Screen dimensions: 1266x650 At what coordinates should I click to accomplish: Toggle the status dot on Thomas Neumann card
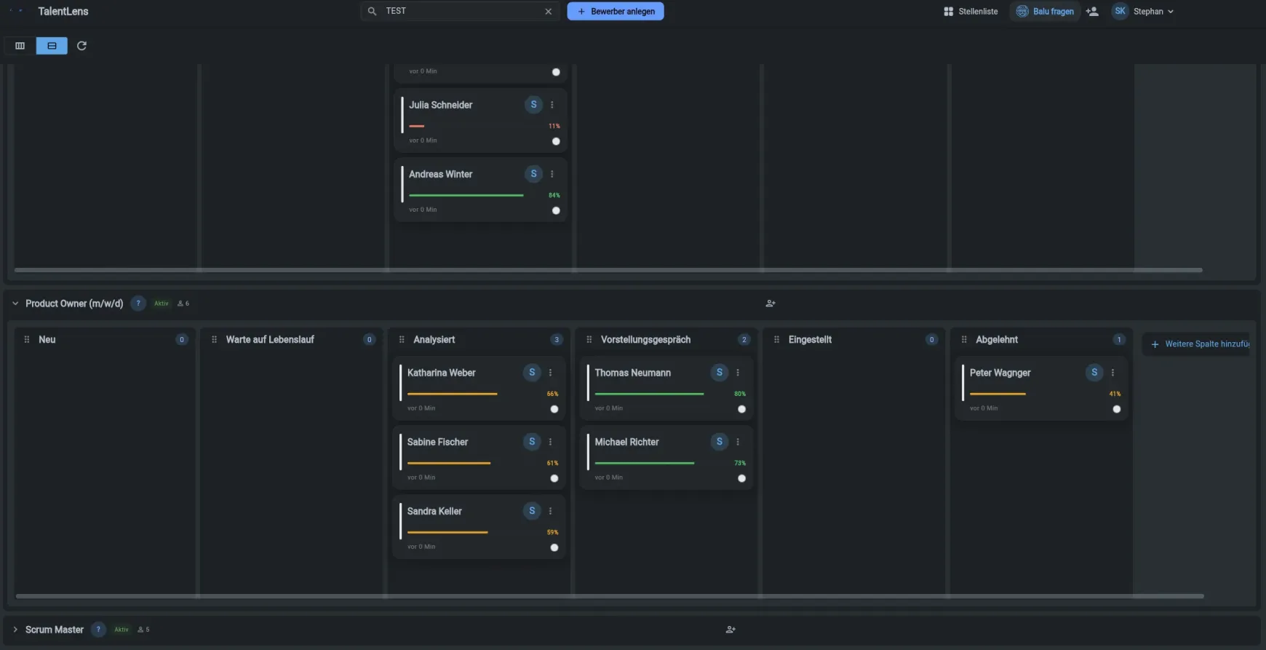click(742, 409)
